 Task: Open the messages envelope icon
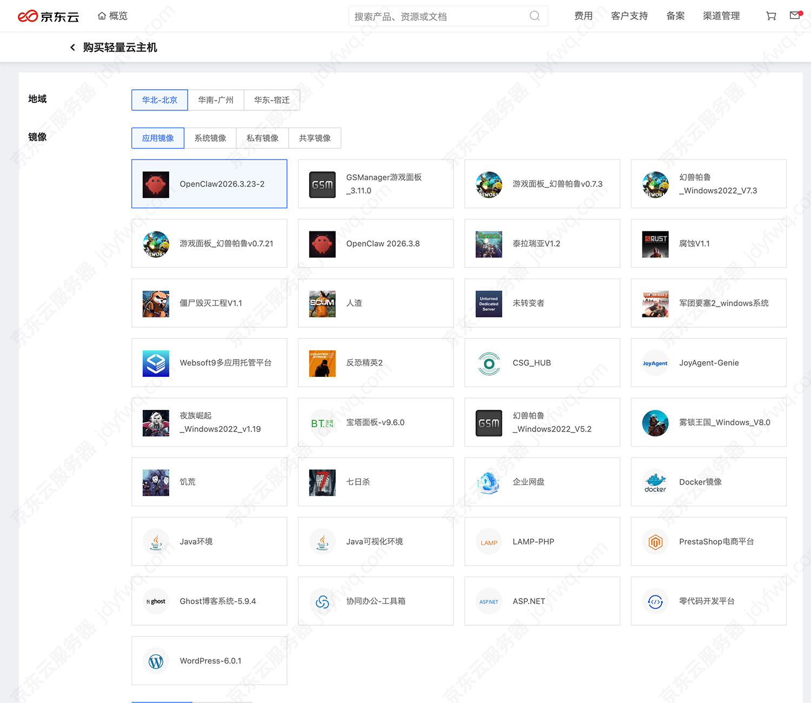(795, 15)
